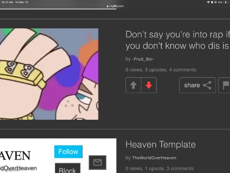Viewport: 230px width, 173px height.
Task: Open TheWorldOverHeaven user profile
Action: [154, 158]
